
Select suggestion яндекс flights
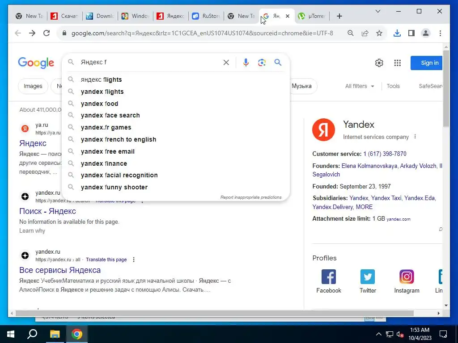coord(176,79)
